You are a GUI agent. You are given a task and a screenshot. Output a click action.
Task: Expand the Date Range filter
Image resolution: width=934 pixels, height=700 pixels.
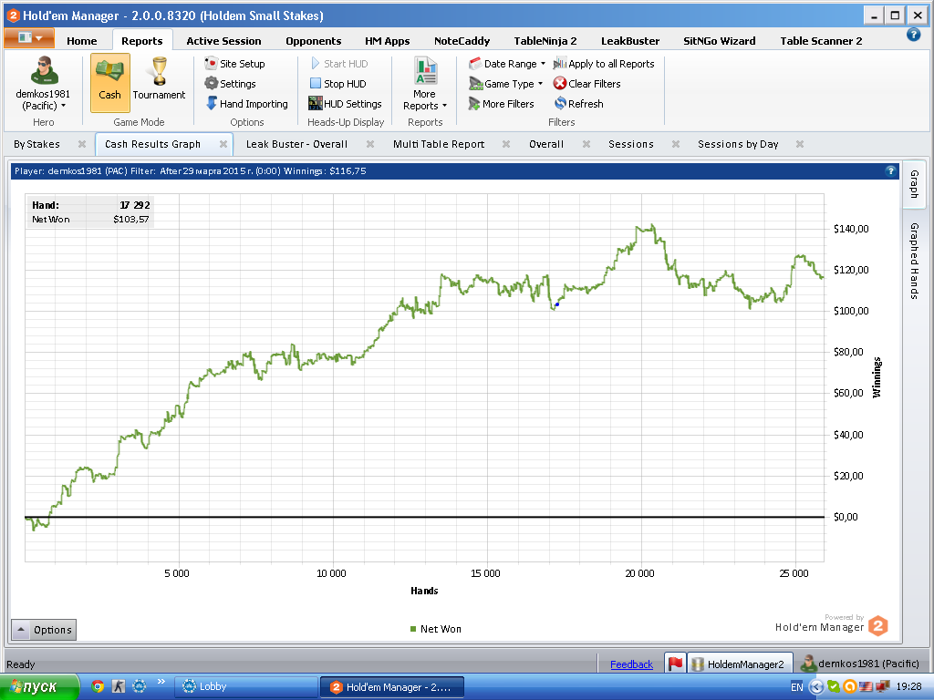click(x=507, y=64)
